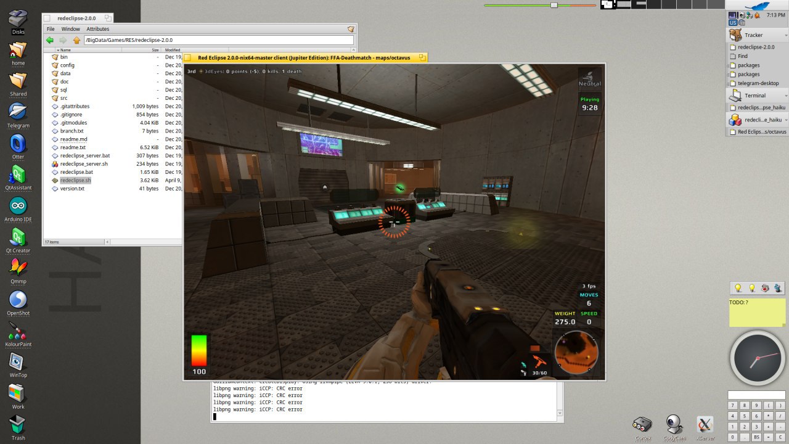Click the analog clock widget
This screenshot has width=789, height=444.
[758, 358]
